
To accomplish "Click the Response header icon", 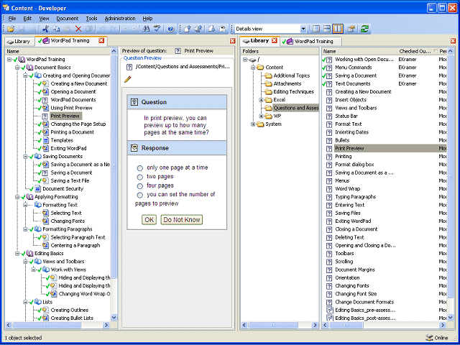I will [134, 148].
